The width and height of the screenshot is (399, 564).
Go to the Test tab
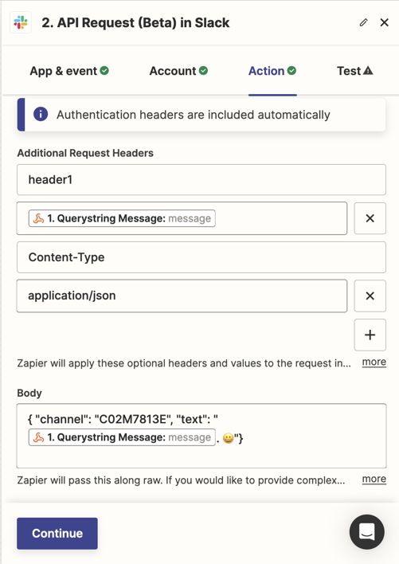coord(354,71)
